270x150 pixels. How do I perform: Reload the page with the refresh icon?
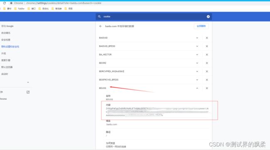tap(5, 3)
